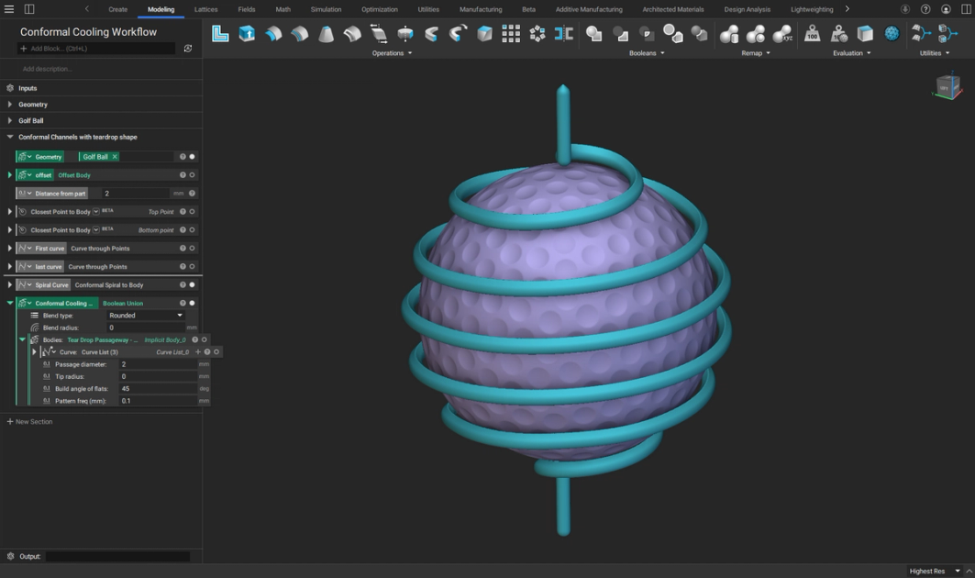Screen dimensions: 975x578
Task: Click the Inputs section icon in the sidebar
Action: [8, 87]
